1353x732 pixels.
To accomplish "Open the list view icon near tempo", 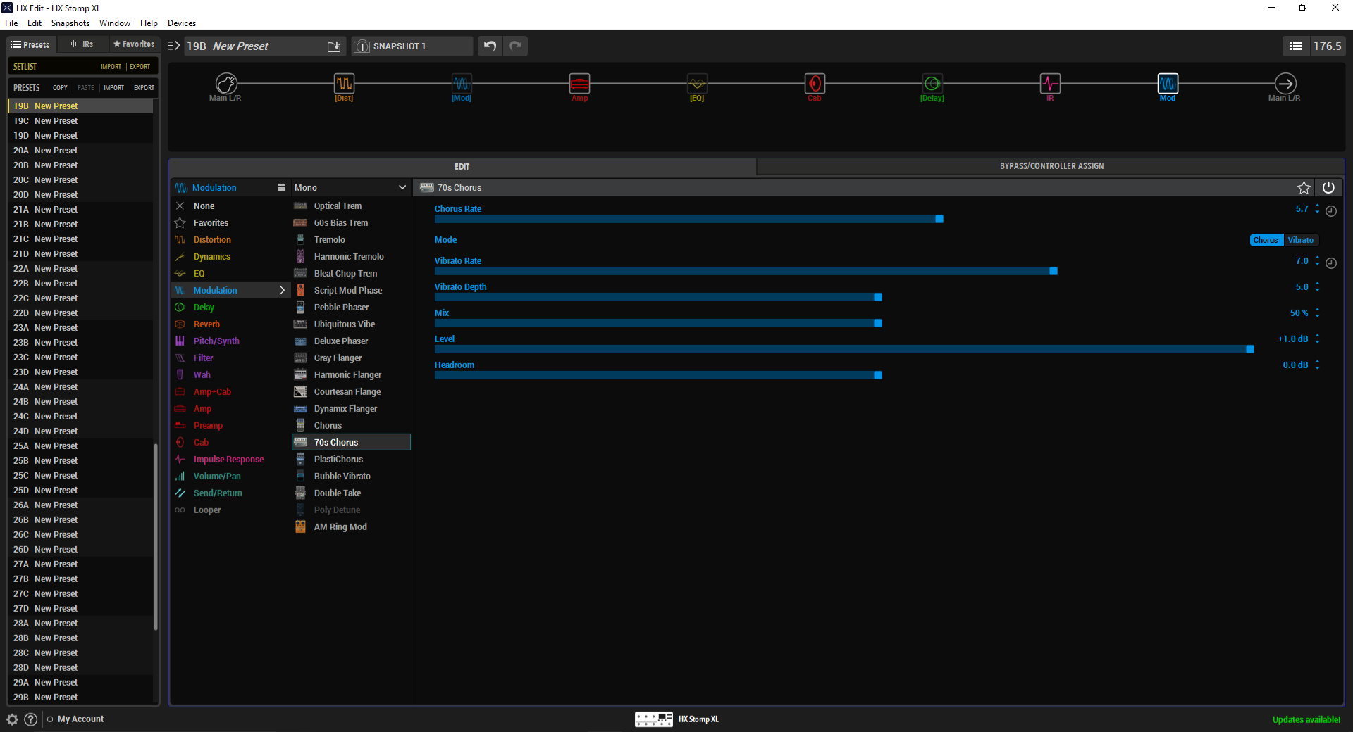I will click(x=1295, y=46).
